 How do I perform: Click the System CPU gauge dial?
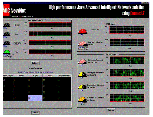(7, 25)
